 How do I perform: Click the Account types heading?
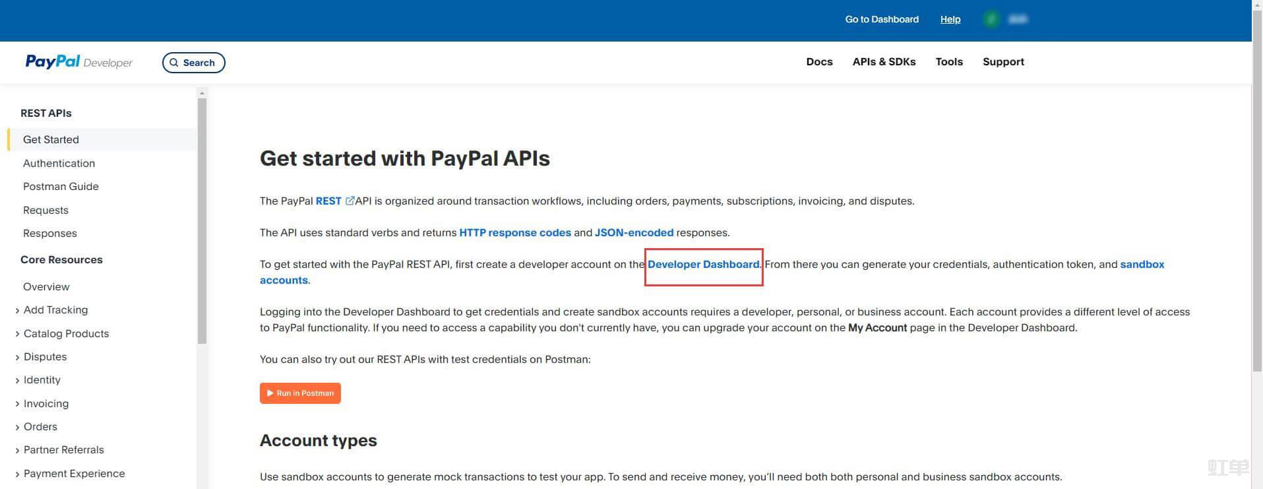[319, 440]
